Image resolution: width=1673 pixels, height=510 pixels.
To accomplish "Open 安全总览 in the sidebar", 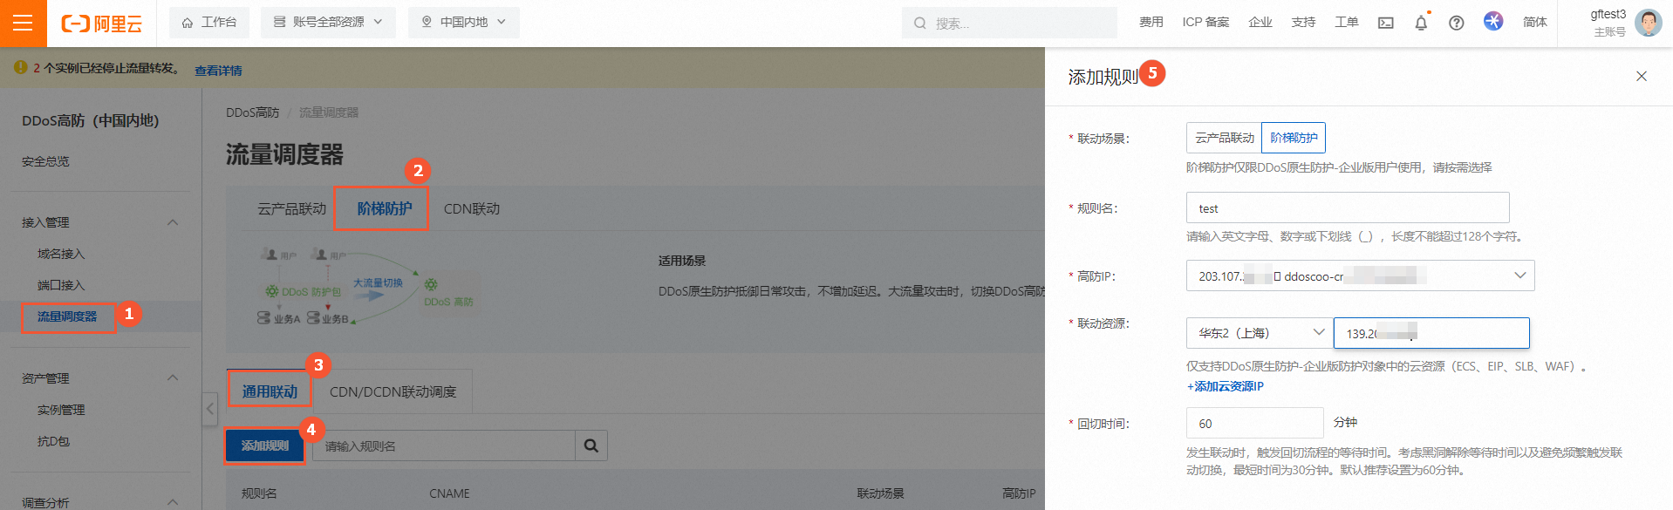I will (45, 161).
